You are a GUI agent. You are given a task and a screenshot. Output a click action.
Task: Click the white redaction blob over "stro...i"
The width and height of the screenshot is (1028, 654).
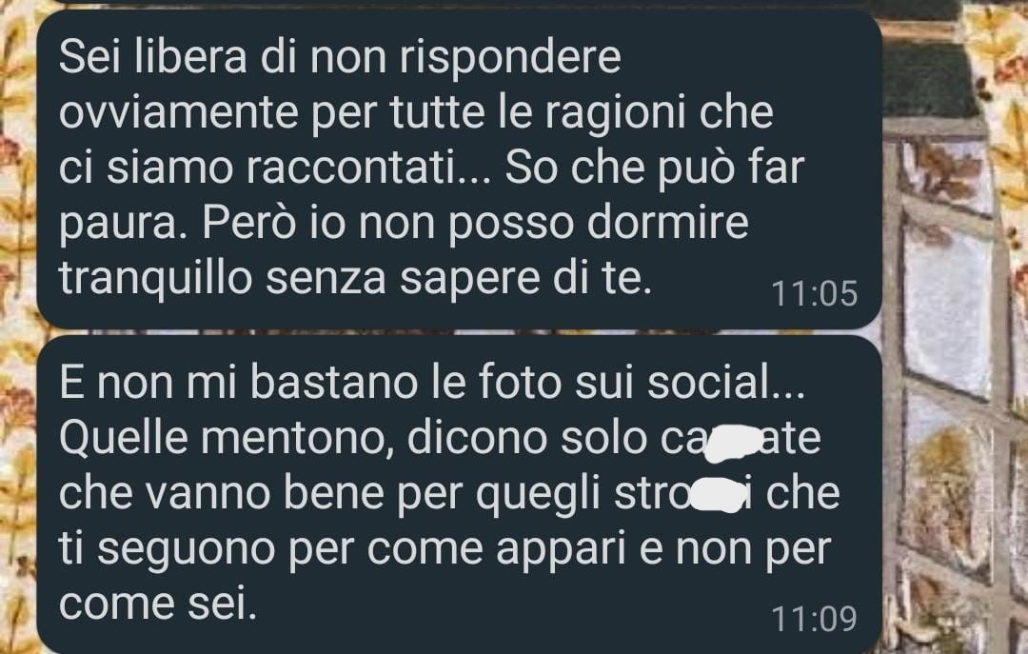(719, 495)
